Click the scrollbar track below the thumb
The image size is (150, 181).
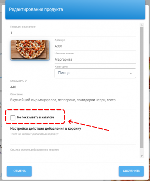142,151
